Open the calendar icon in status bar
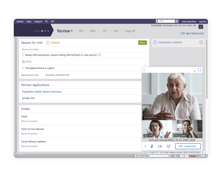222x177 pixels. [175, 156]
